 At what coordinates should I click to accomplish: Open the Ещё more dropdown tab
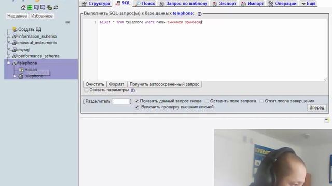point(309,4)
